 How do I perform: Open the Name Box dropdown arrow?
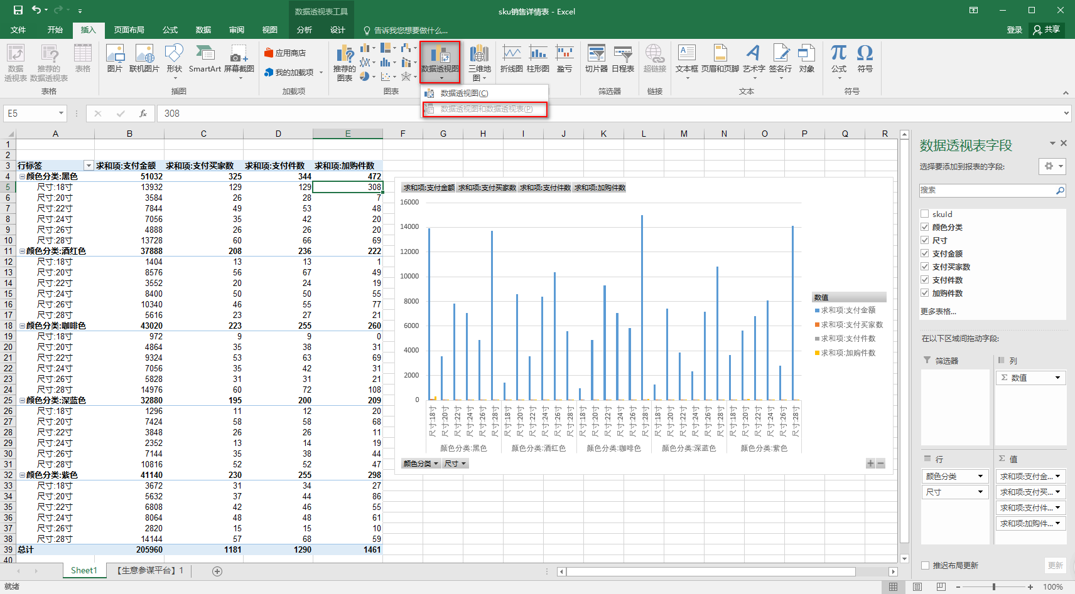[x=61, y=114]
